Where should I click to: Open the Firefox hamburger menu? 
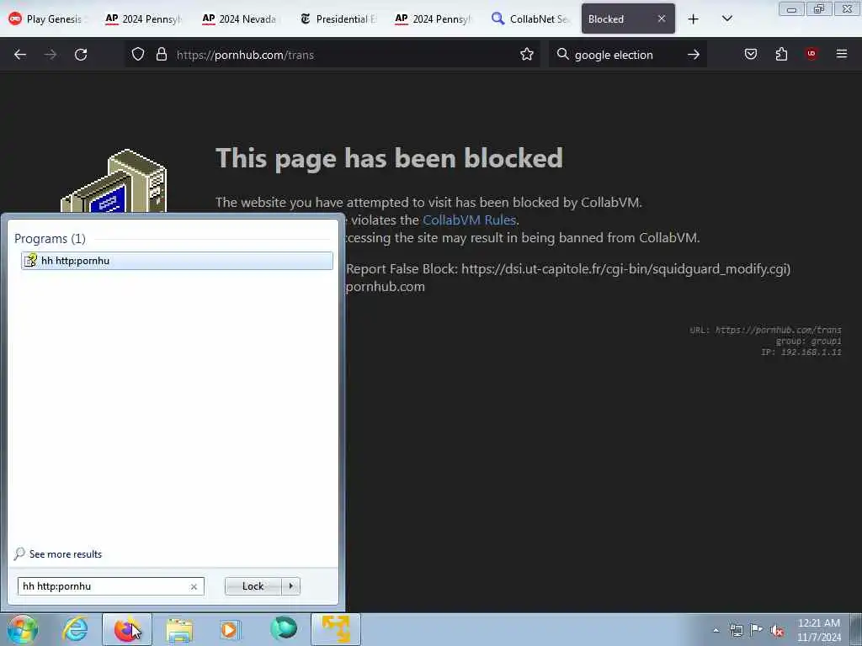click(x=842, y=54)
